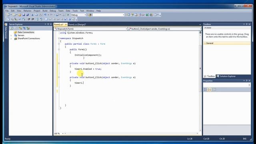This screenshot has height=144, width=256.
Task: Open the File menu
Action: (7, 11)
